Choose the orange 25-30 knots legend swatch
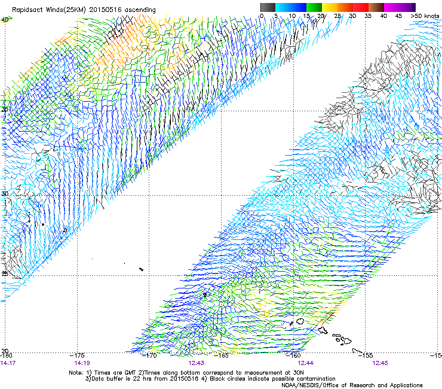 tap(345, 7)
